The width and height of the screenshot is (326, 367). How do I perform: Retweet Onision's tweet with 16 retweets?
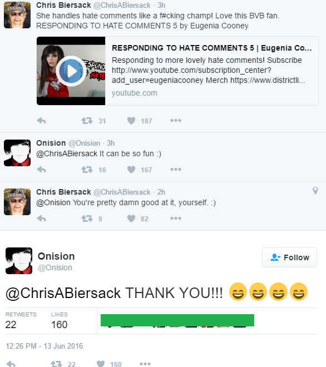tap(87, 170)
